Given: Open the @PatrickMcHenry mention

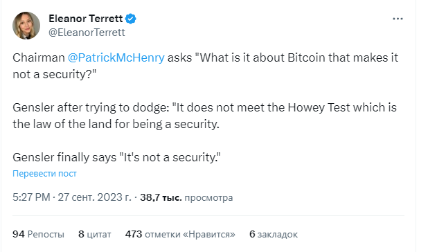Looking at the screenshot, I should (x=116, y=58).
